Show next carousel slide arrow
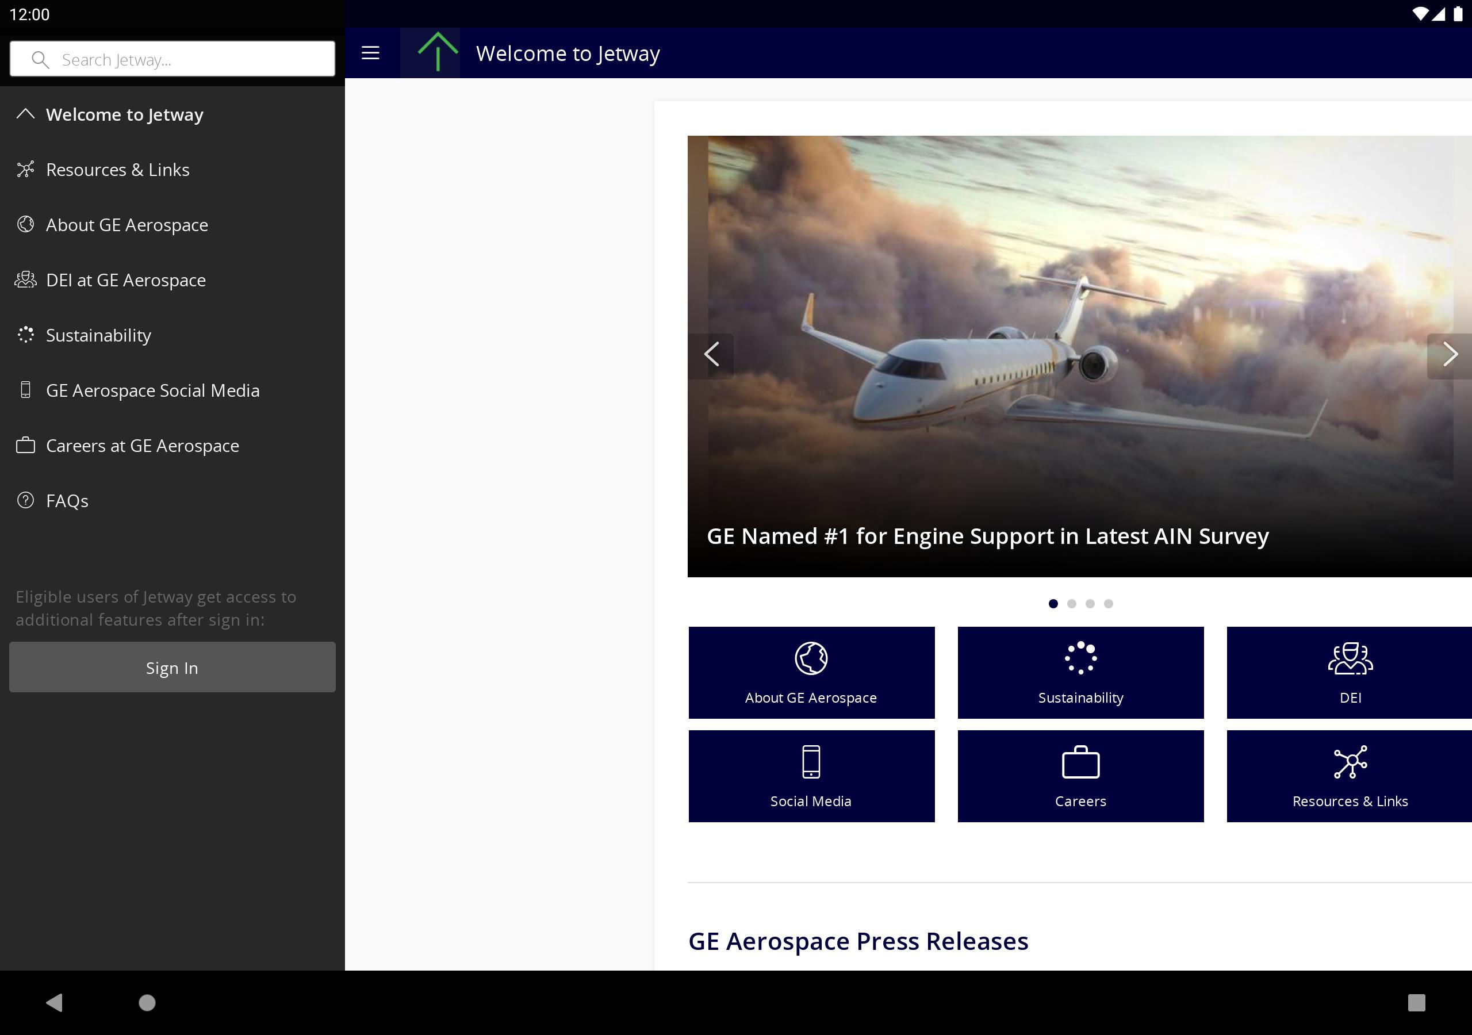Image resolution: width=1472 pixels, height=1035 pixels. coord(1449,355)
